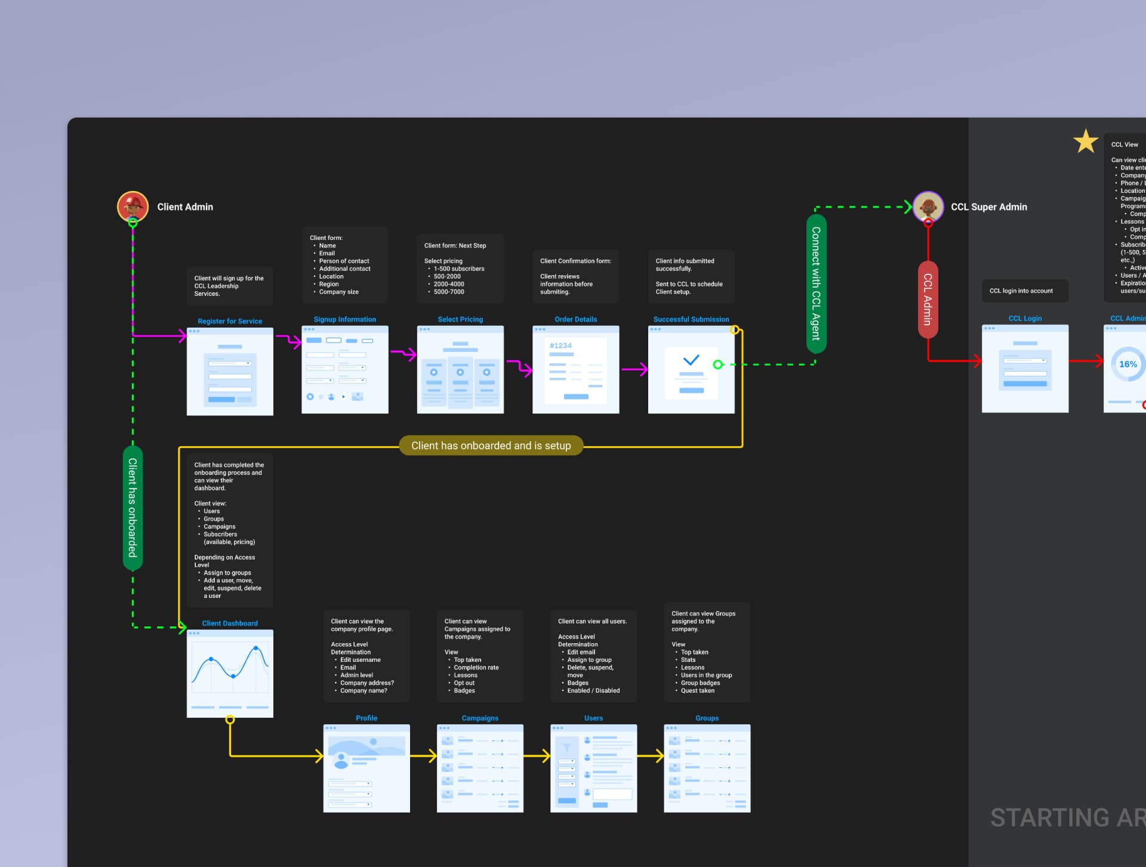This screenshot has width=1146, height=867.
Task: Click the CCL Super Admin avatar
Action: tap(928, 206)
